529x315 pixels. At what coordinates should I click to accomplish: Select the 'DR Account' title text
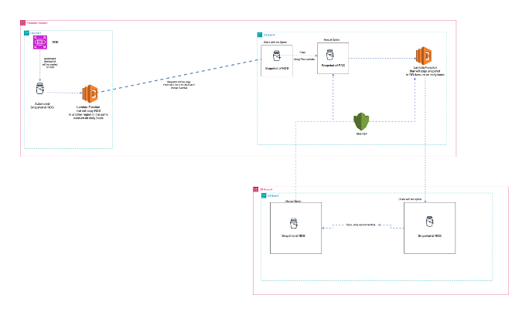point(265,190)
